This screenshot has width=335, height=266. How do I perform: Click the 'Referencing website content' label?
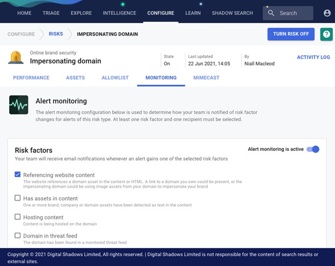[x=59, y=175]
